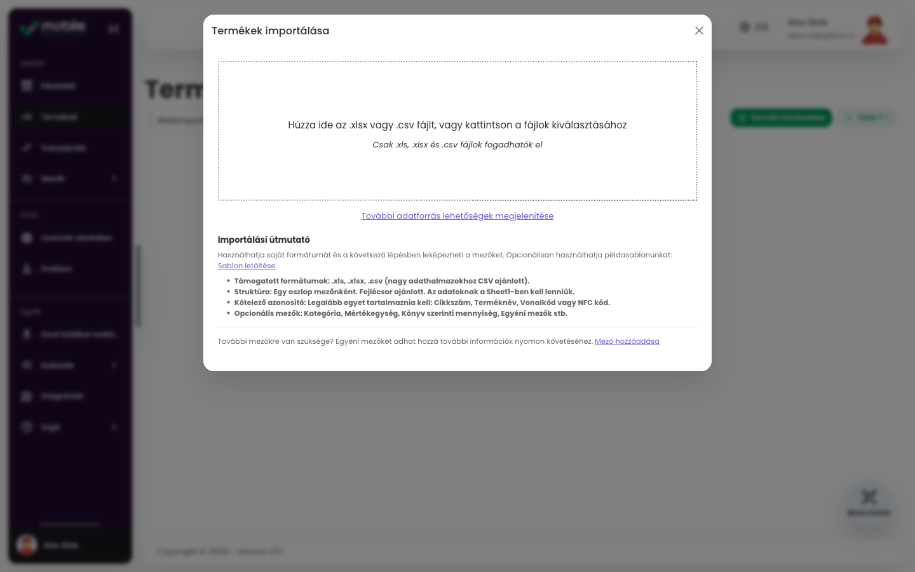915x572 pixels.
Task: Click the globe language icon in the header
Action: tap(745, 27)
